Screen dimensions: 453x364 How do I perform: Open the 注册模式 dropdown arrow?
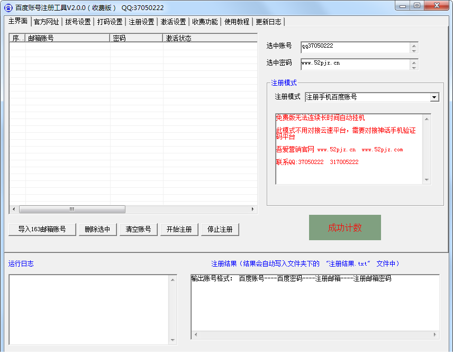pyautogui.click(x=434, y=97)
